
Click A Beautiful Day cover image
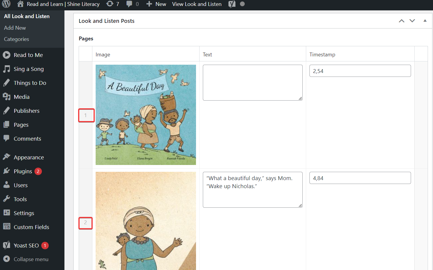click(146, 115)
